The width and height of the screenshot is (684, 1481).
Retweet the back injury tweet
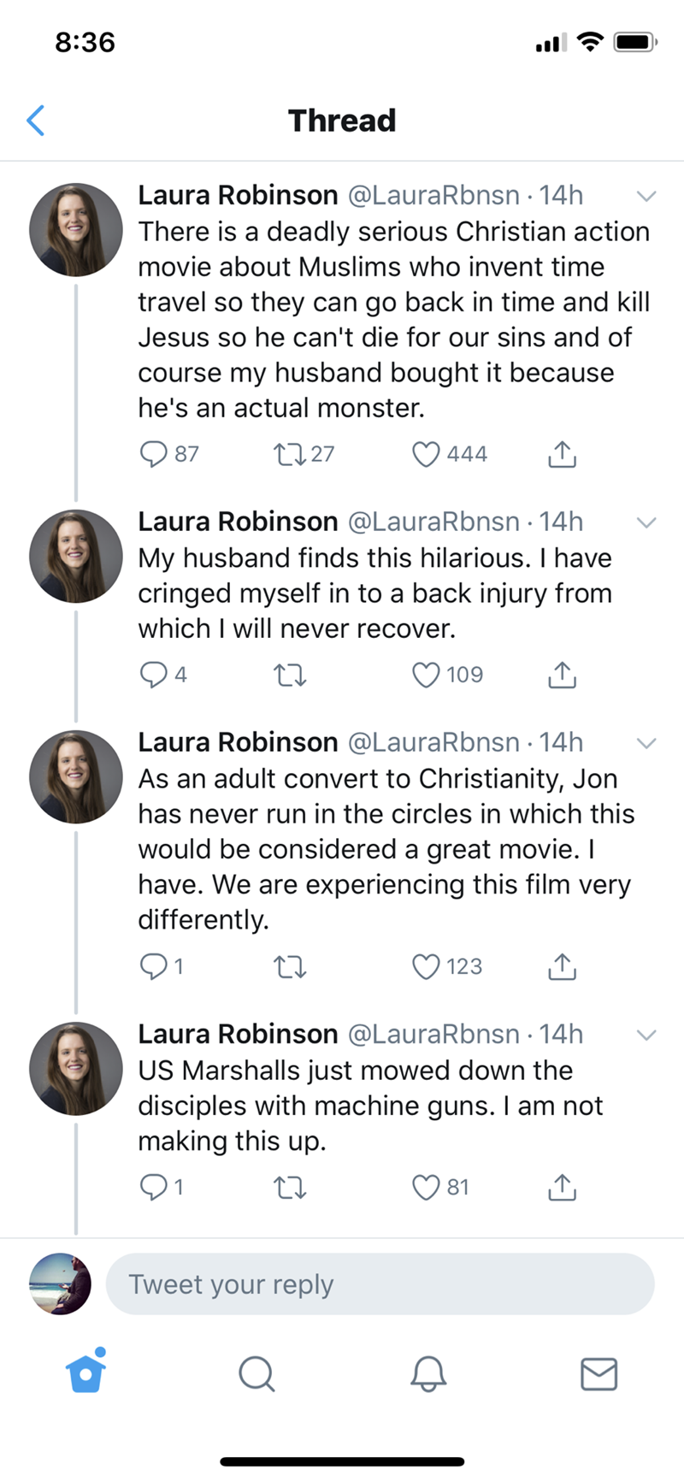(x=289, y=675)
